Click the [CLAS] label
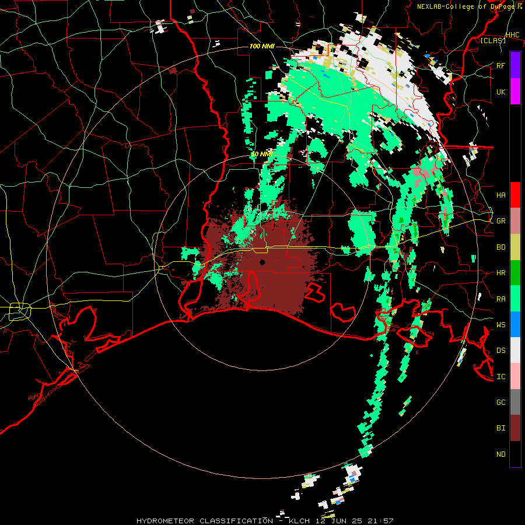This screenshot has width=525, height=525. tap(493, 40)
